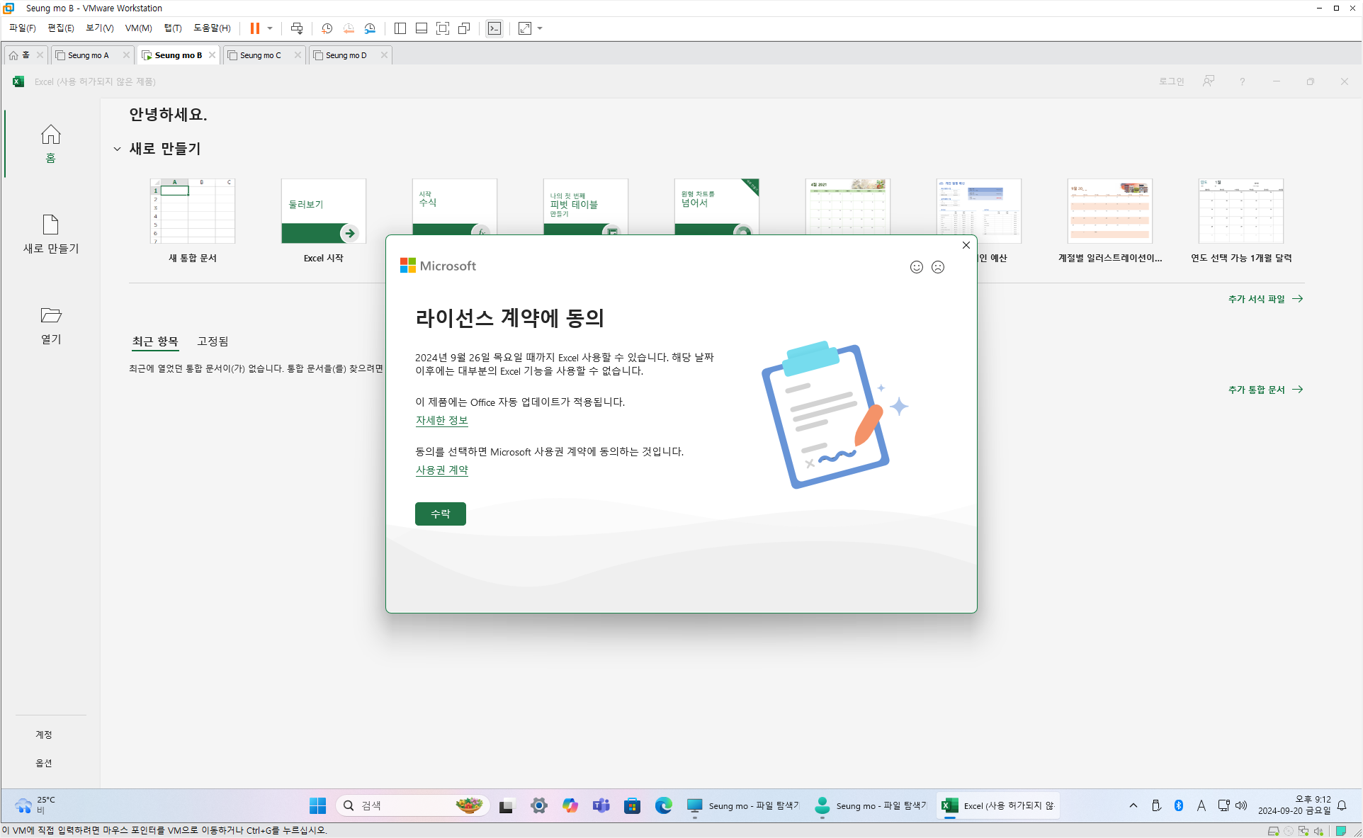Open the VM(M) menu
This screenshot has width=1363, height=838.
138,28
